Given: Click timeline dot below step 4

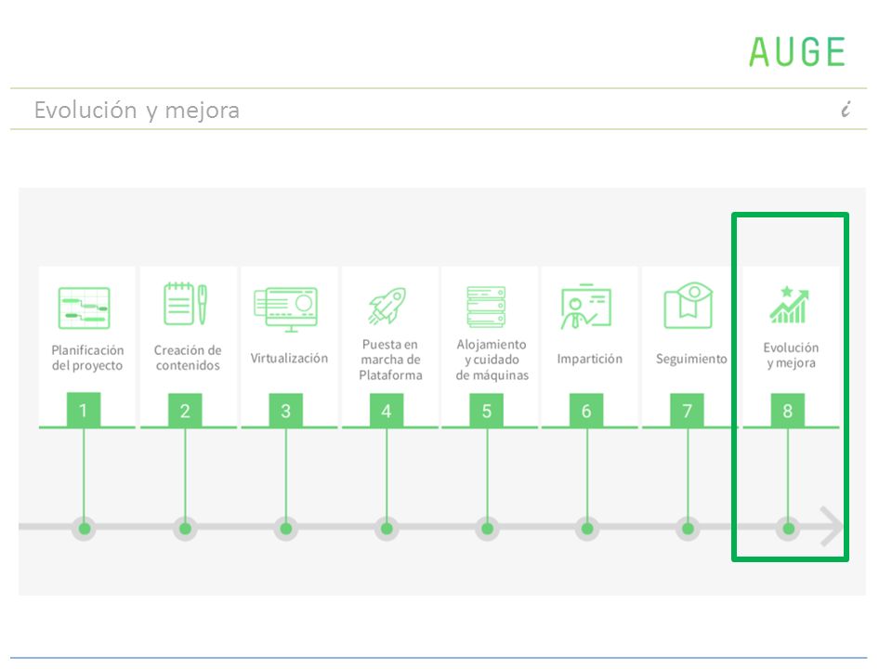Looking at the screenshot, I should 387,529.
